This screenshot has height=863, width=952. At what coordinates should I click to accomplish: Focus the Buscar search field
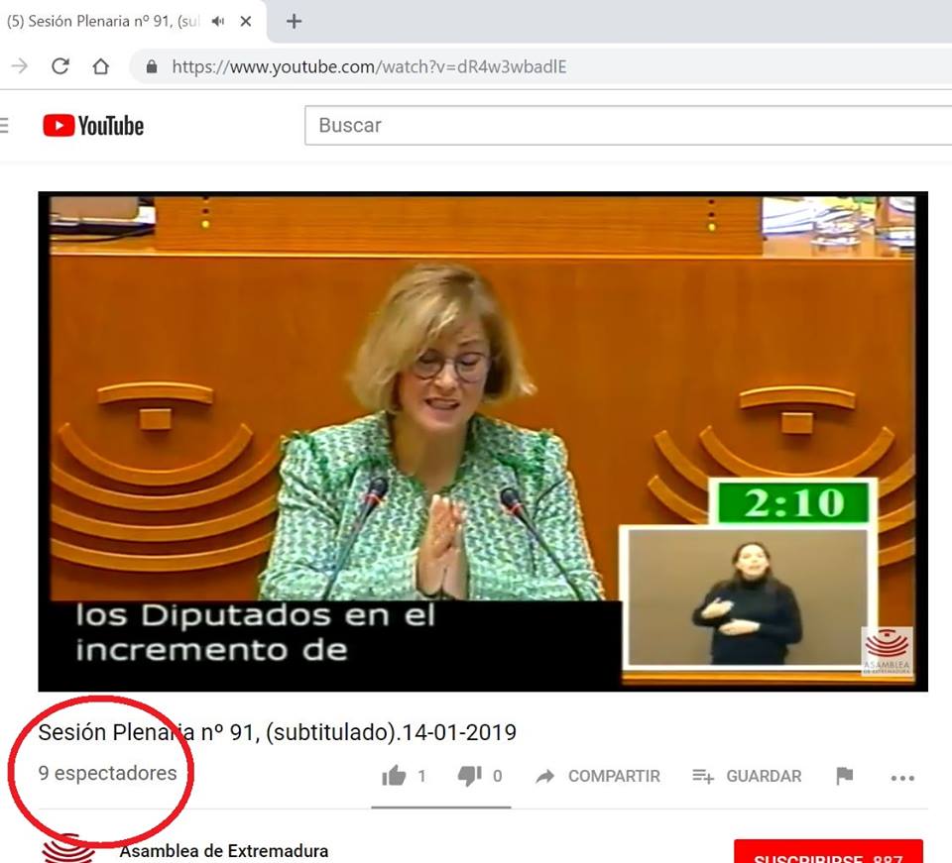pos(628,125)
